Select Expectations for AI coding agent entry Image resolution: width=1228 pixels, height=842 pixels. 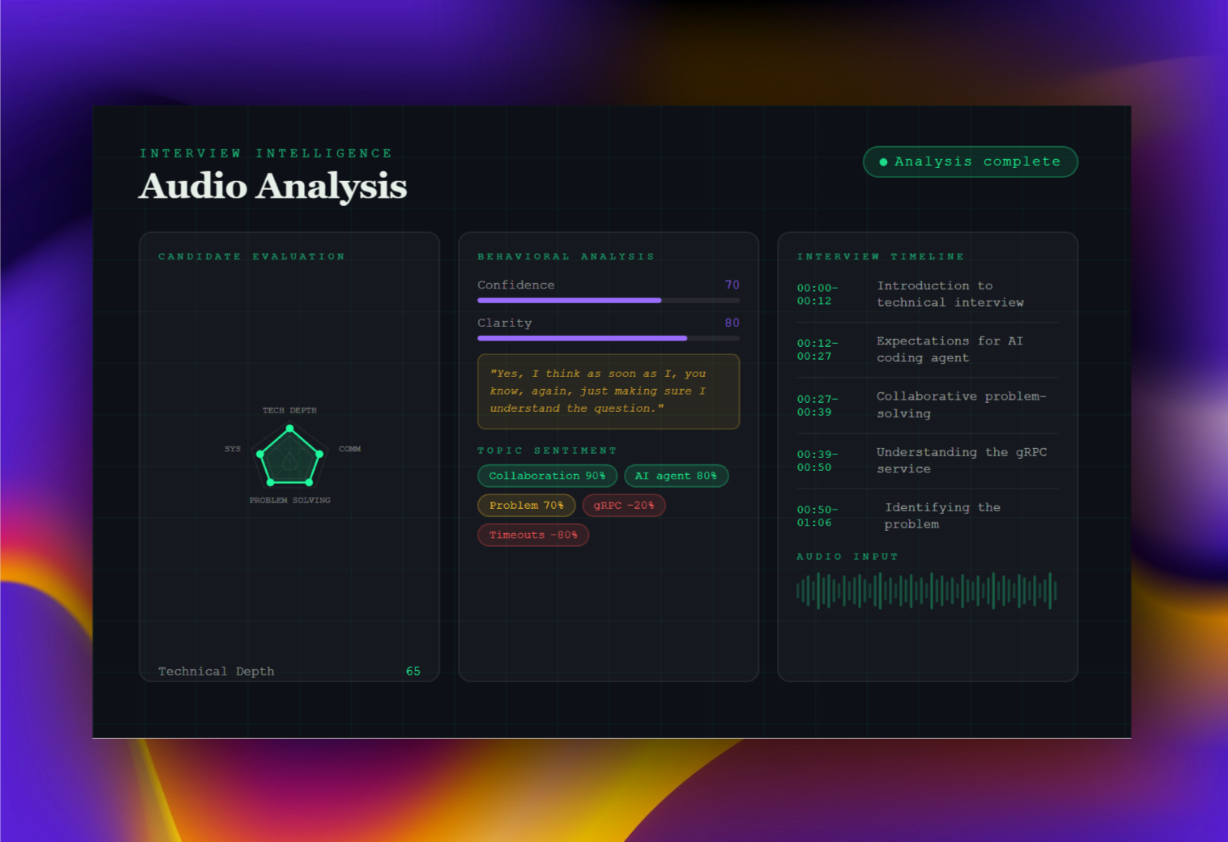click(x=927, y=350)
